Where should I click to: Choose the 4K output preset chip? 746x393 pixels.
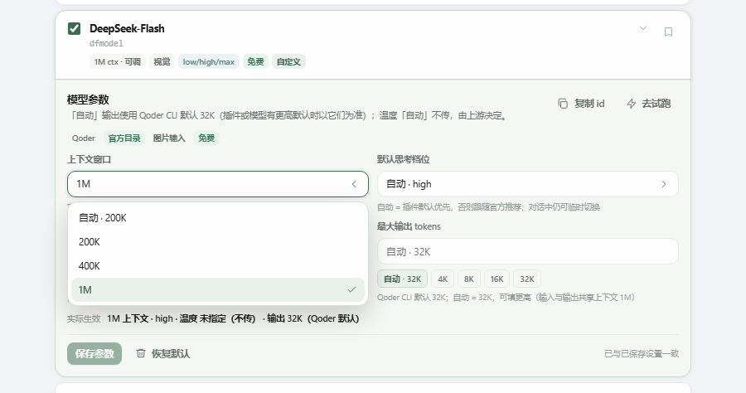click(443, 279)
